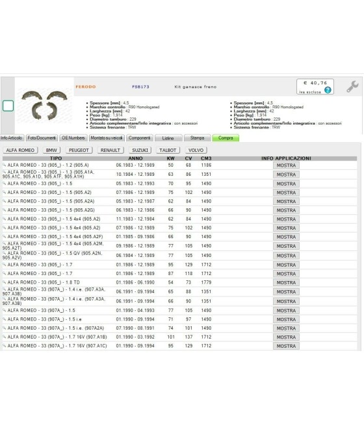Screen dimensions: 364x425
Task: Click the INFO APPLICAZIONI column header
Action: pyautogui.click(x=286, y=158)
